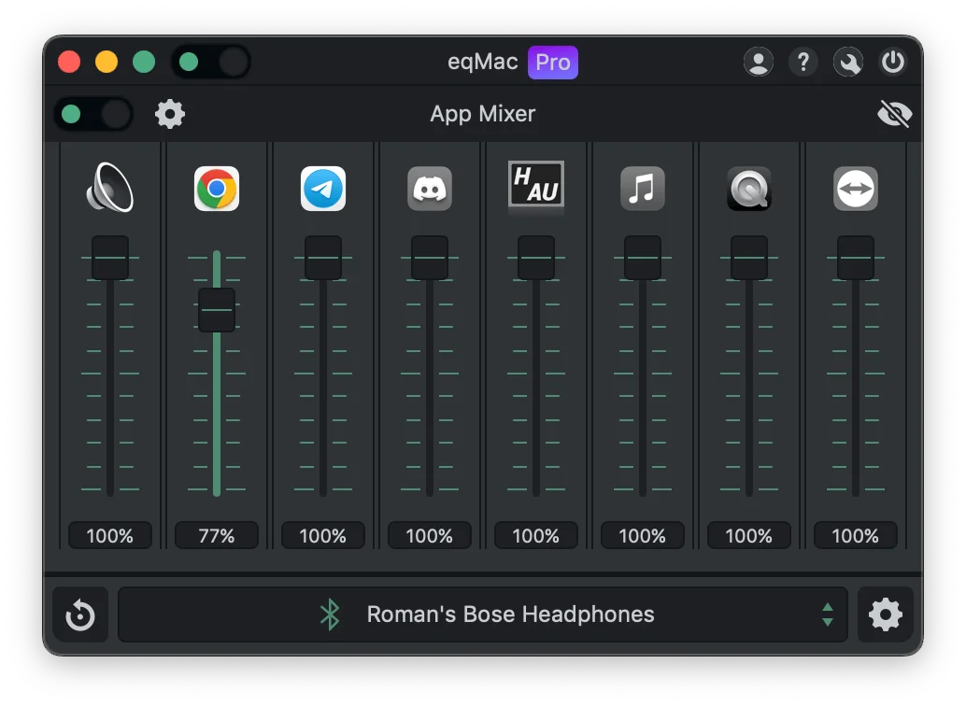This screenshot has width=966, height=706.
Task: Close the window with red button
Action: coord(69,63)
